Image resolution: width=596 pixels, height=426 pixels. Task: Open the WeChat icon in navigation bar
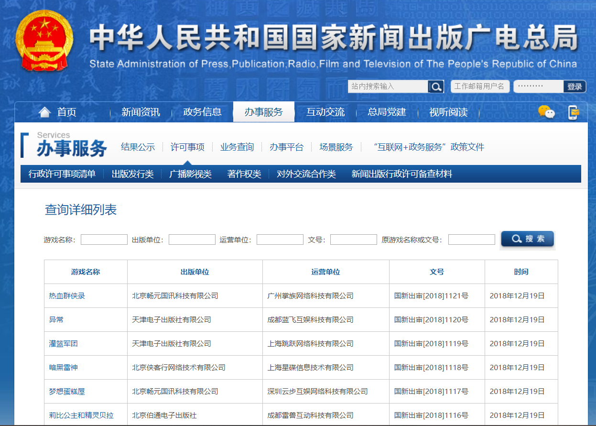tap(546, 112)
